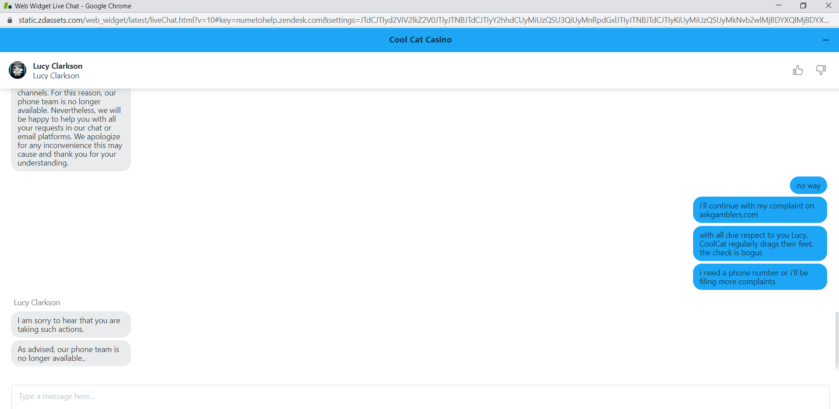Close the Chrome window

[x=828, y=6]
